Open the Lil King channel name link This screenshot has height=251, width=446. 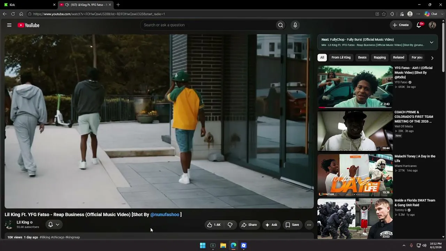point(23,222)
